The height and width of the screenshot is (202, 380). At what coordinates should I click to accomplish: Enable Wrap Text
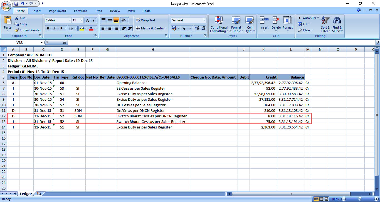(145, 20)
